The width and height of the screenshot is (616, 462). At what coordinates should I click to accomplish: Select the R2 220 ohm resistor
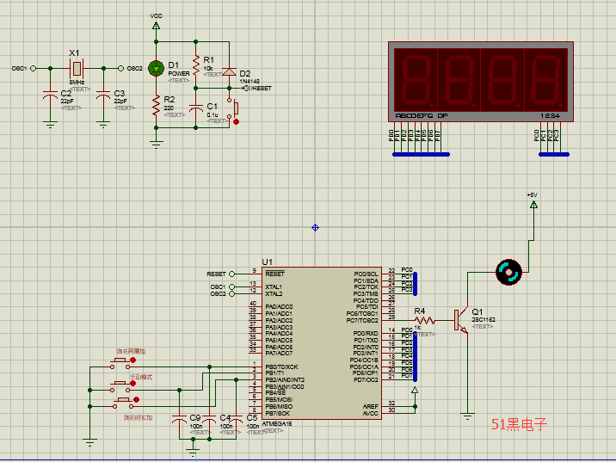tap(156, 104)
